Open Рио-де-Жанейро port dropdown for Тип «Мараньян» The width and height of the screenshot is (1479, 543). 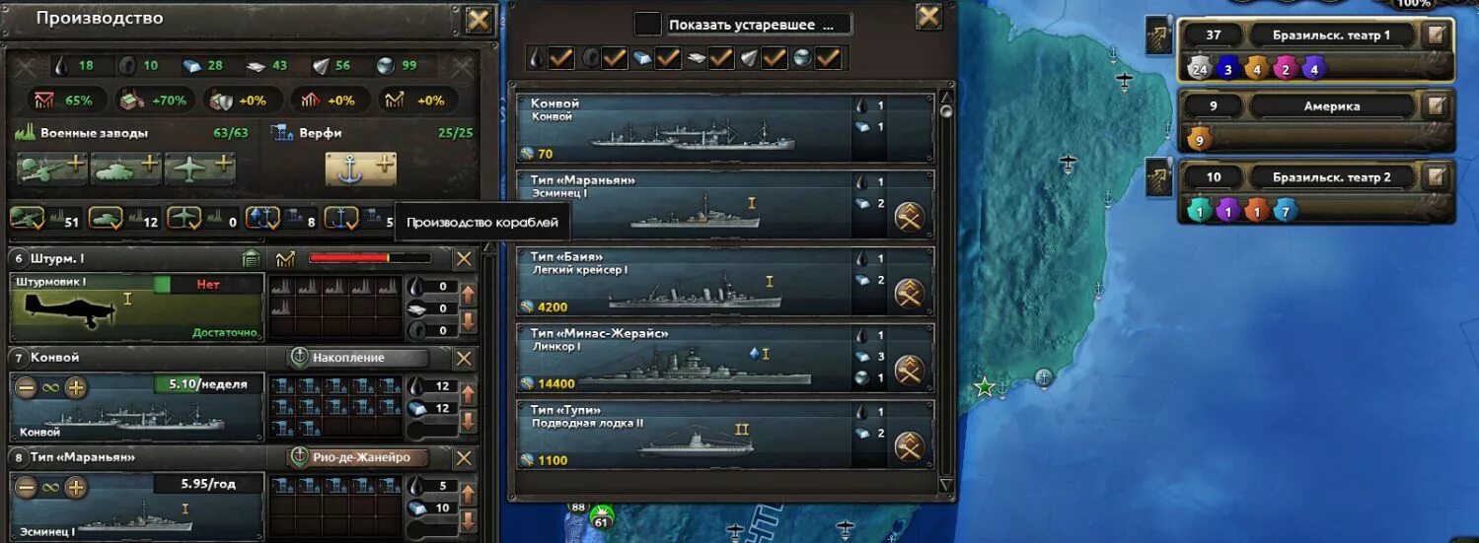point(358,457)
